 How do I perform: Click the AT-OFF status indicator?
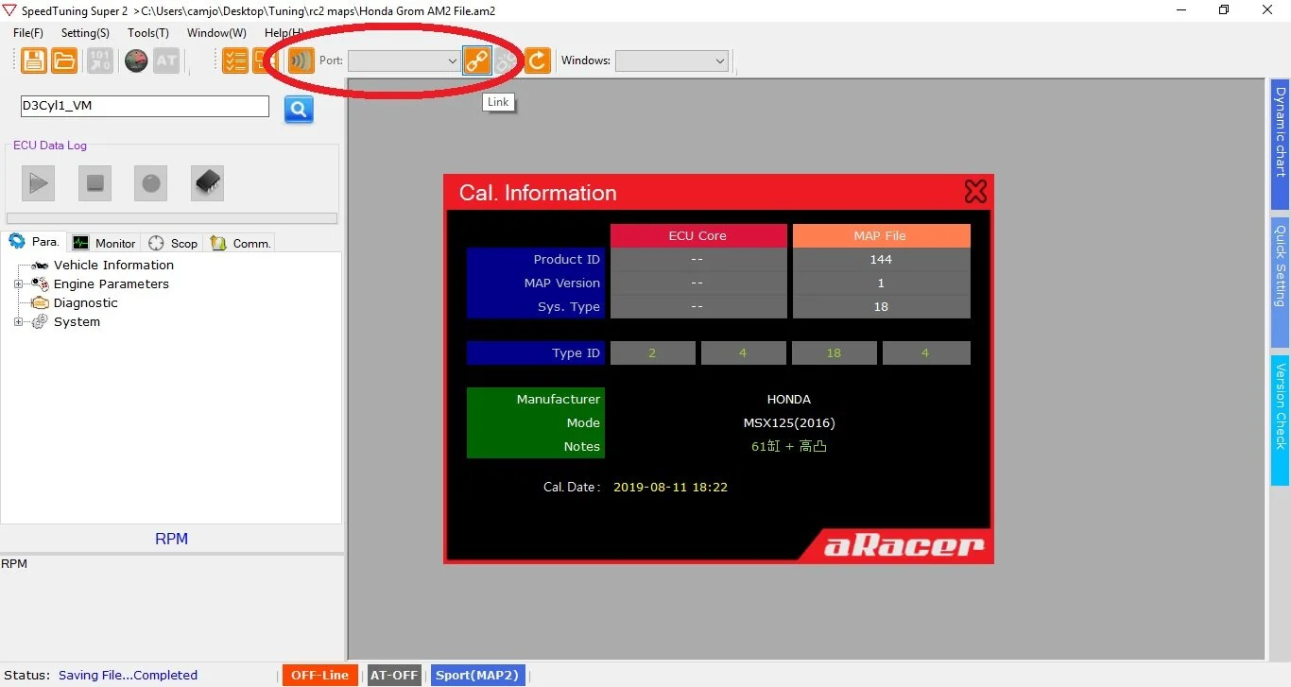[x=394, y=675]
